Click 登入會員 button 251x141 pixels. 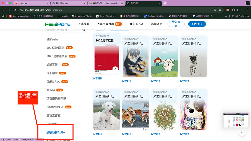176,24
